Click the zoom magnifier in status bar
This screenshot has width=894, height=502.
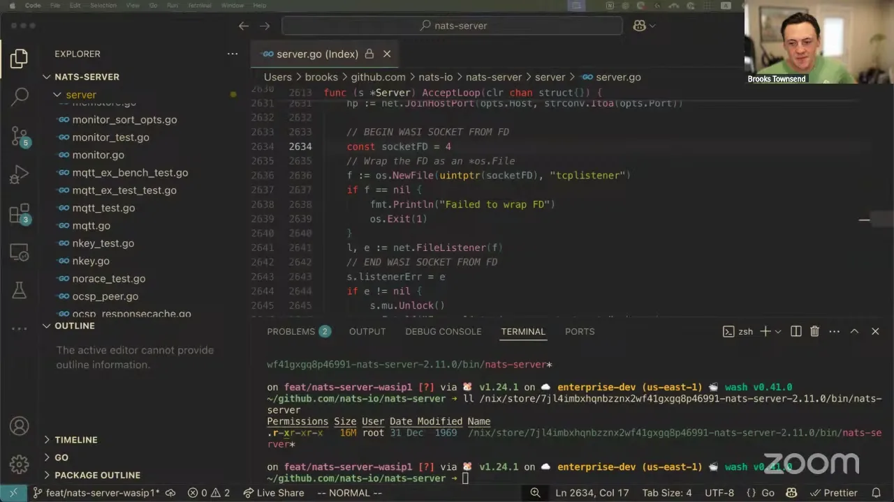tap(535, 493)
